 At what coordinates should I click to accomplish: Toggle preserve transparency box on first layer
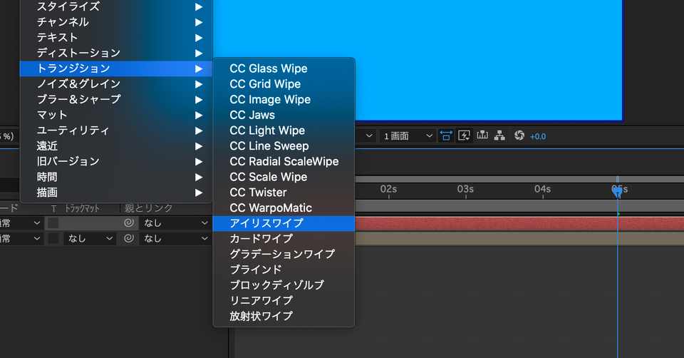(53, 223)
